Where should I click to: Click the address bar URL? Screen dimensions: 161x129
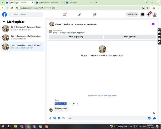[x=37, y=8]
